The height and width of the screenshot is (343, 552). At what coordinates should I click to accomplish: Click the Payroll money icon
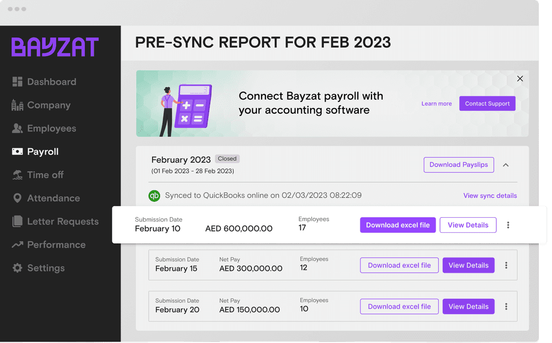coord(17,152)
